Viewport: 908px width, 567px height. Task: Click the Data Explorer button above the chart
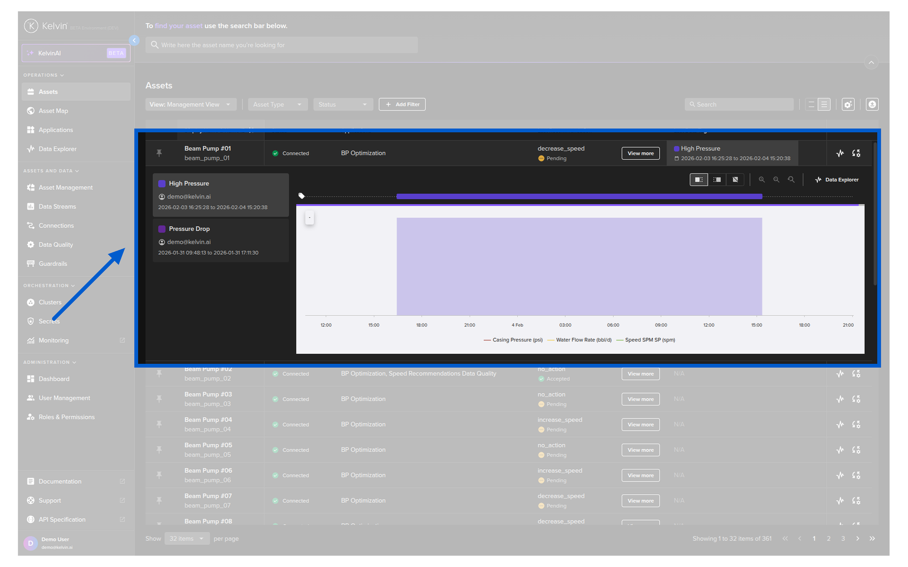[x=837, y=180]
